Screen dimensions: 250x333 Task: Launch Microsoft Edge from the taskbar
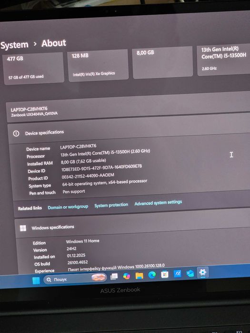(x=152, y=275)
